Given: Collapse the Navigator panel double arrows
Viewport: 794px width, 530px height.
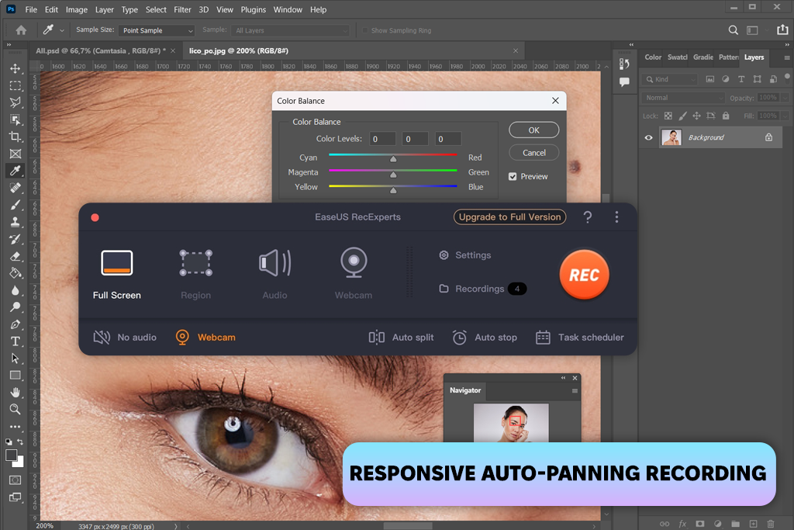Looking at the screenshot, I should click(x=563, y=378).
